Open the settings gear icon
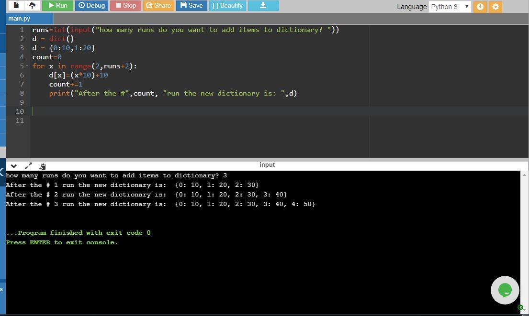Viewport: 529px width, 316px height. pyautogui.click(x=495, y=7)
